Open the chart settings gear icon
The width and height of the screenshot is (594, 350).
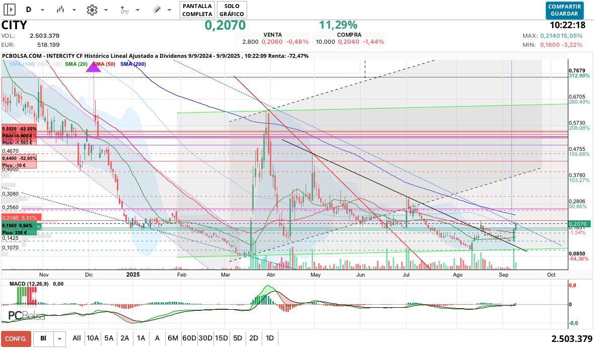92,10
